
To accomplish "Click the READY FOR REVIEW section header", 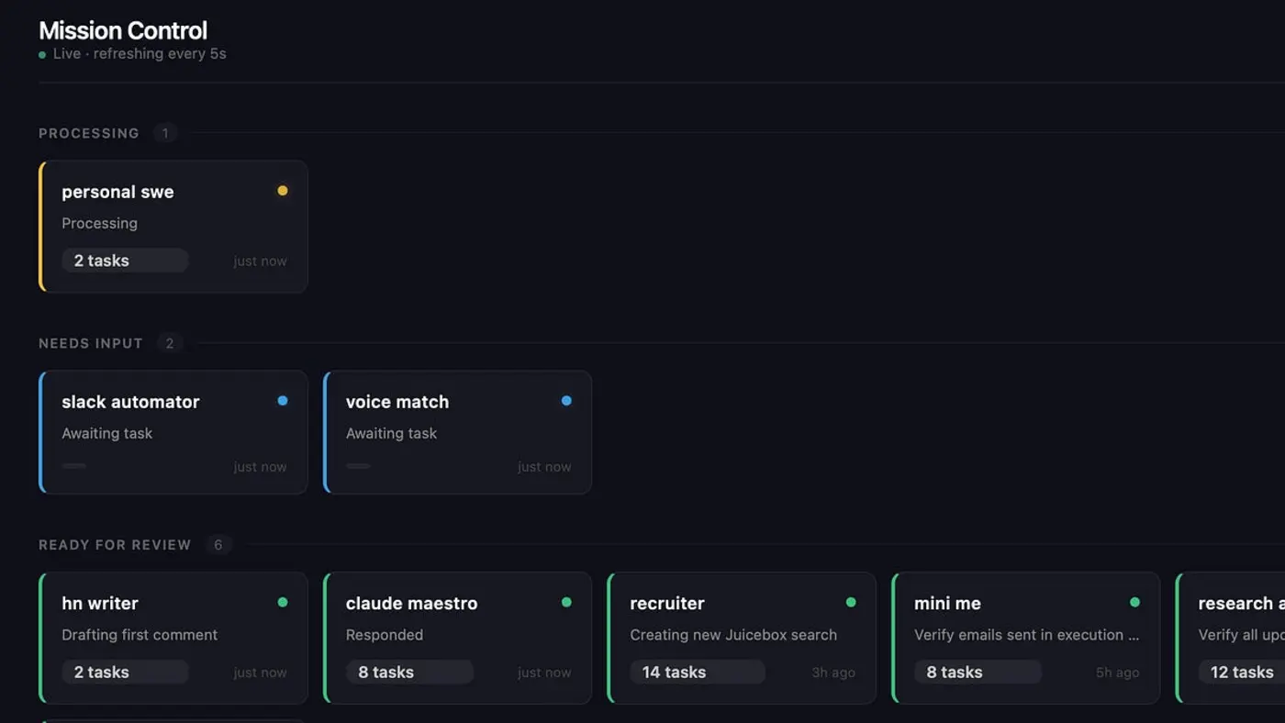I will pyautogui.click(x=114, y=544).
